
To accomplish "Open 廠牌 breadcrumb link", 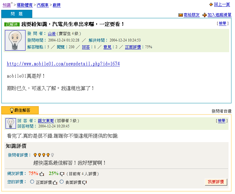I will coord(57,5).
